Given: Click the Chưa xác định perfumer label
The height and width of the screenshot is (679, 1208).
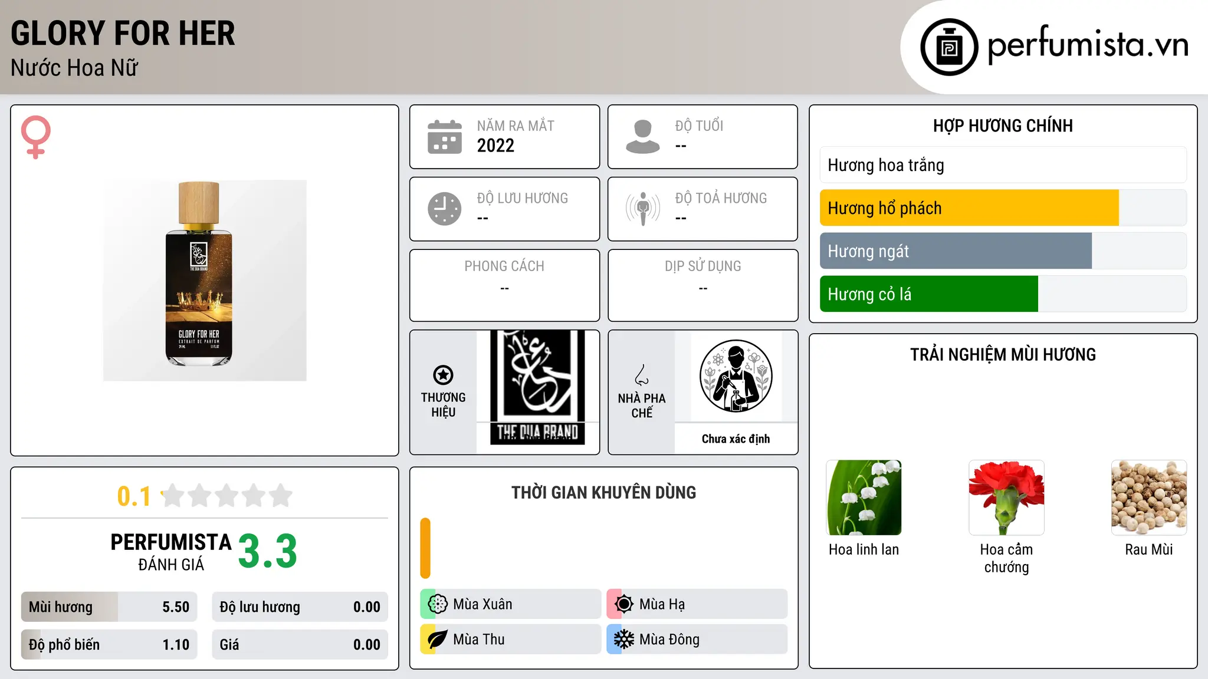Looking at the screenshot, I should [x=736, y=439].
